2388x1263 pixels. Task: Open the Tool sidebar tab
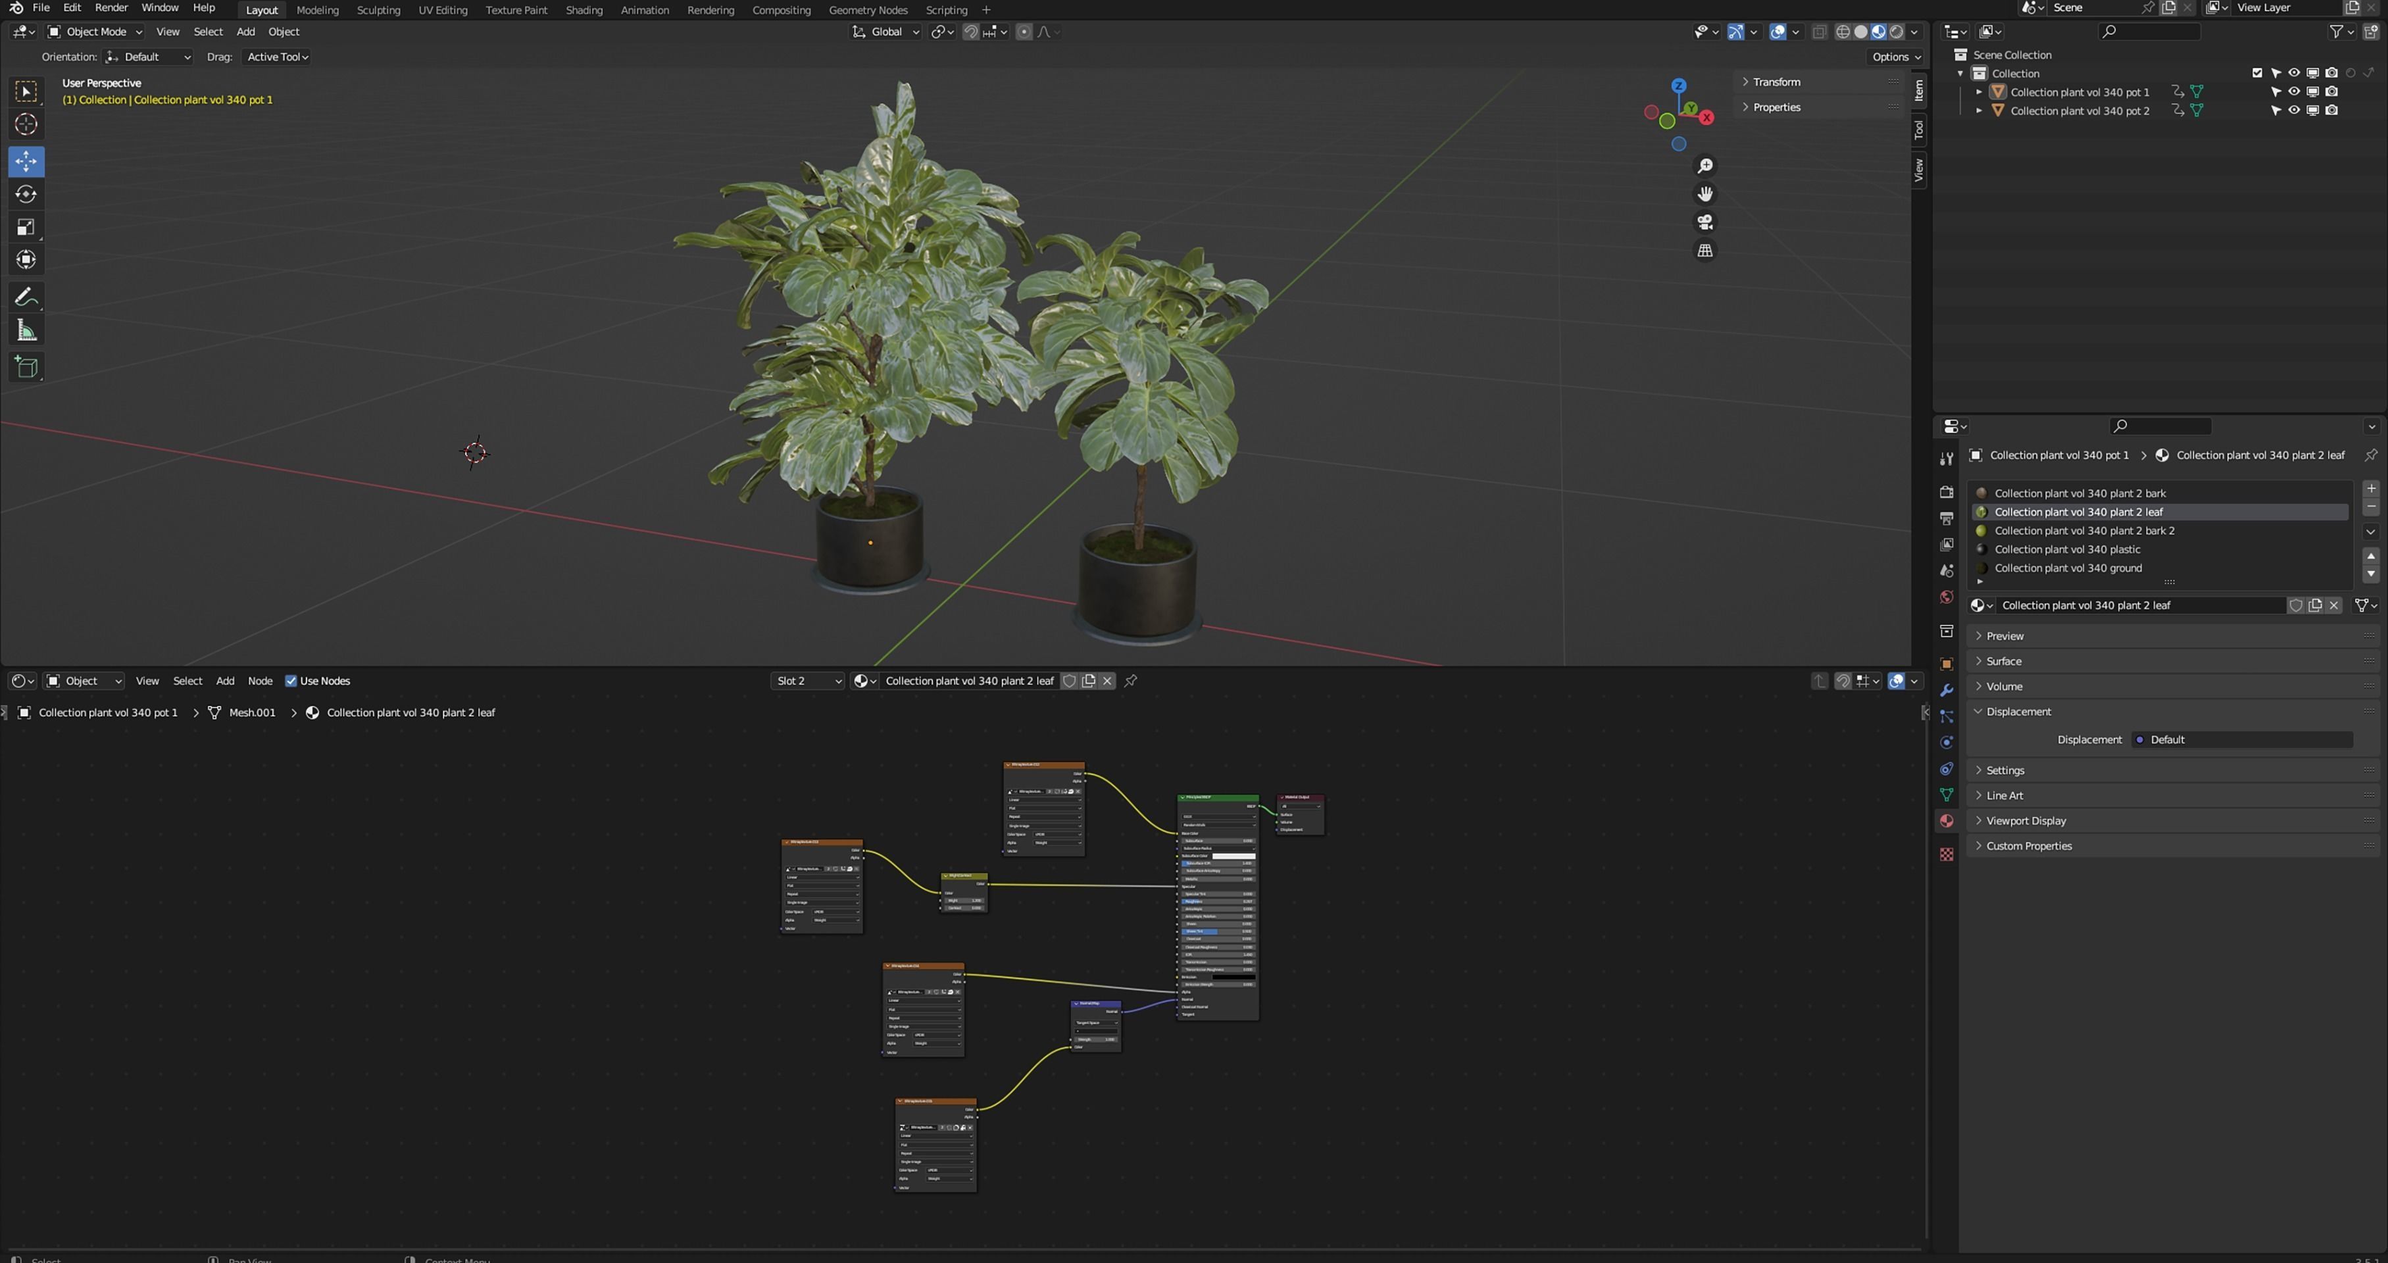click(1919, 130)
